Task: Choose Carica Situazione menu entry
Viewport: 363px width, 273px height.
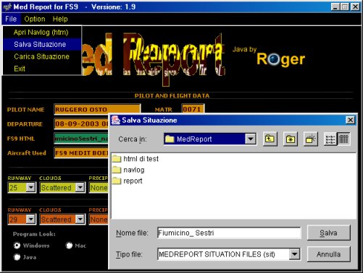Action: point(42,56)
